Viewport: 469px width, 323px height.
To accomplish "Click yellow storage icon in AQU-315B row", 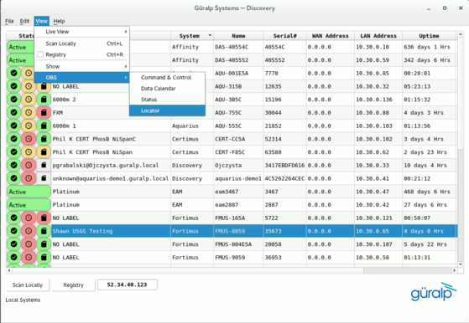I will coord(44,86).
